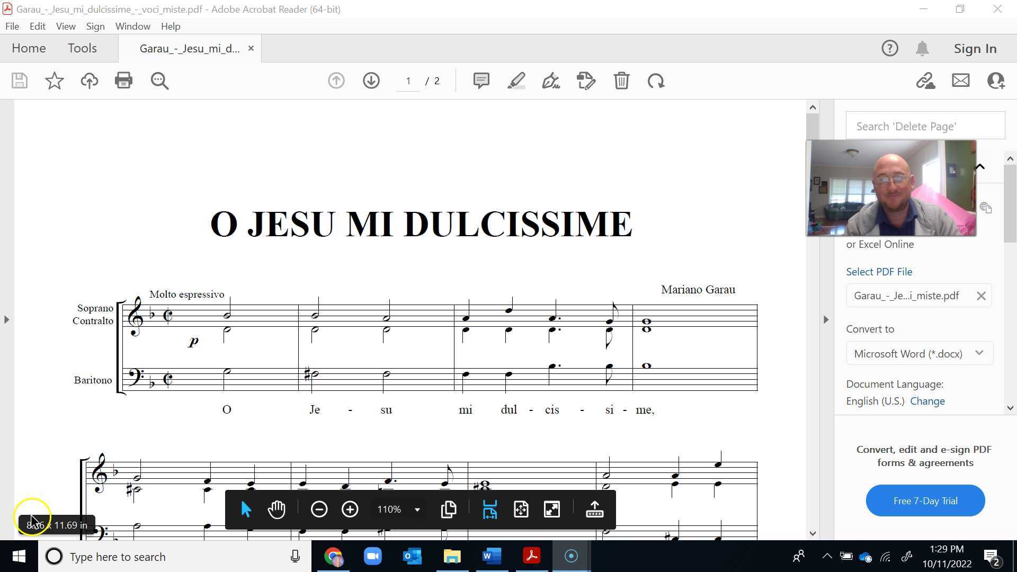Viewport: 1017px width, 572px height.
Task: Star the document as a favorite
Action: (x=53, y=81)
